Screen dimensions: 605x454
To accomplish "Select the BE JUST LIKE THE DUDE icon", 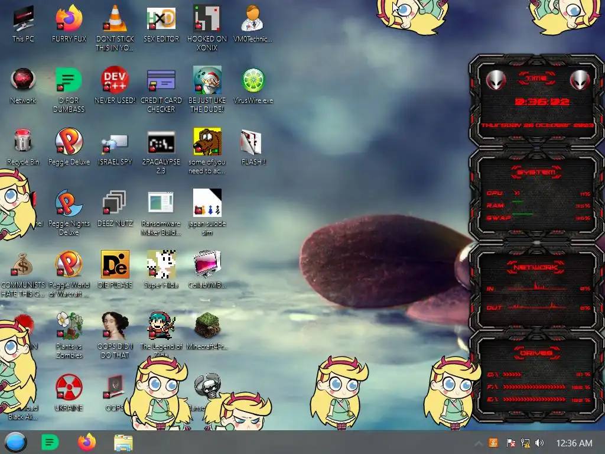I will click(207, 80).
